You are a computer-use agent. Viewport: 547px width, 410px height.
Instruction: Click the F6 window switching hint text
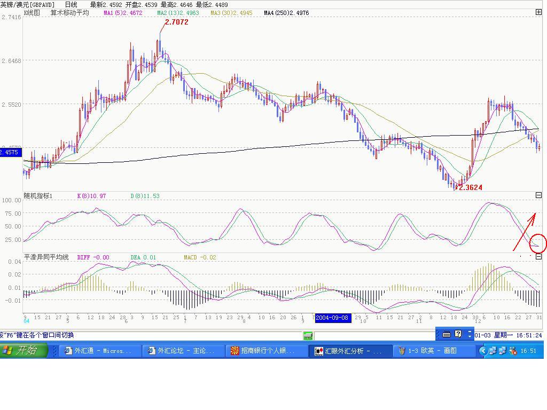(37, 335)
